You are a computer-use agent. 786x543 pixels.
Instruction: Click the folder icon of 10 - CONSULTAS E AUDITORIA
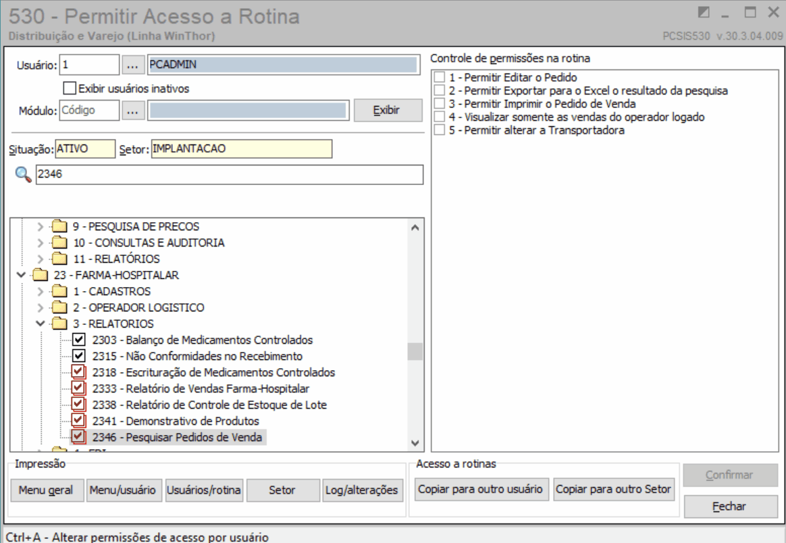[x=59, y=242]
